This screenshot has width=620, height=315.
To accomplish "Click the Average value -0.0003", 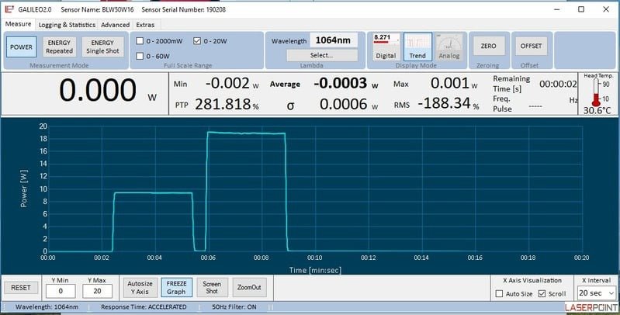I will pyautogui.click(x=341, y=83).
